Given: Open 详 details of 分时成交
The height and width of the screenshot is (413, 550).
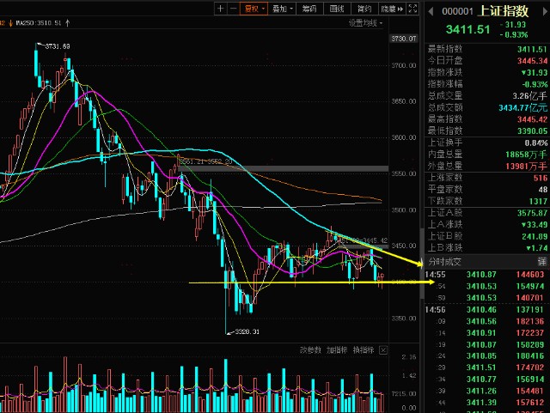Looking at the screenshot, I should [542, 262].
